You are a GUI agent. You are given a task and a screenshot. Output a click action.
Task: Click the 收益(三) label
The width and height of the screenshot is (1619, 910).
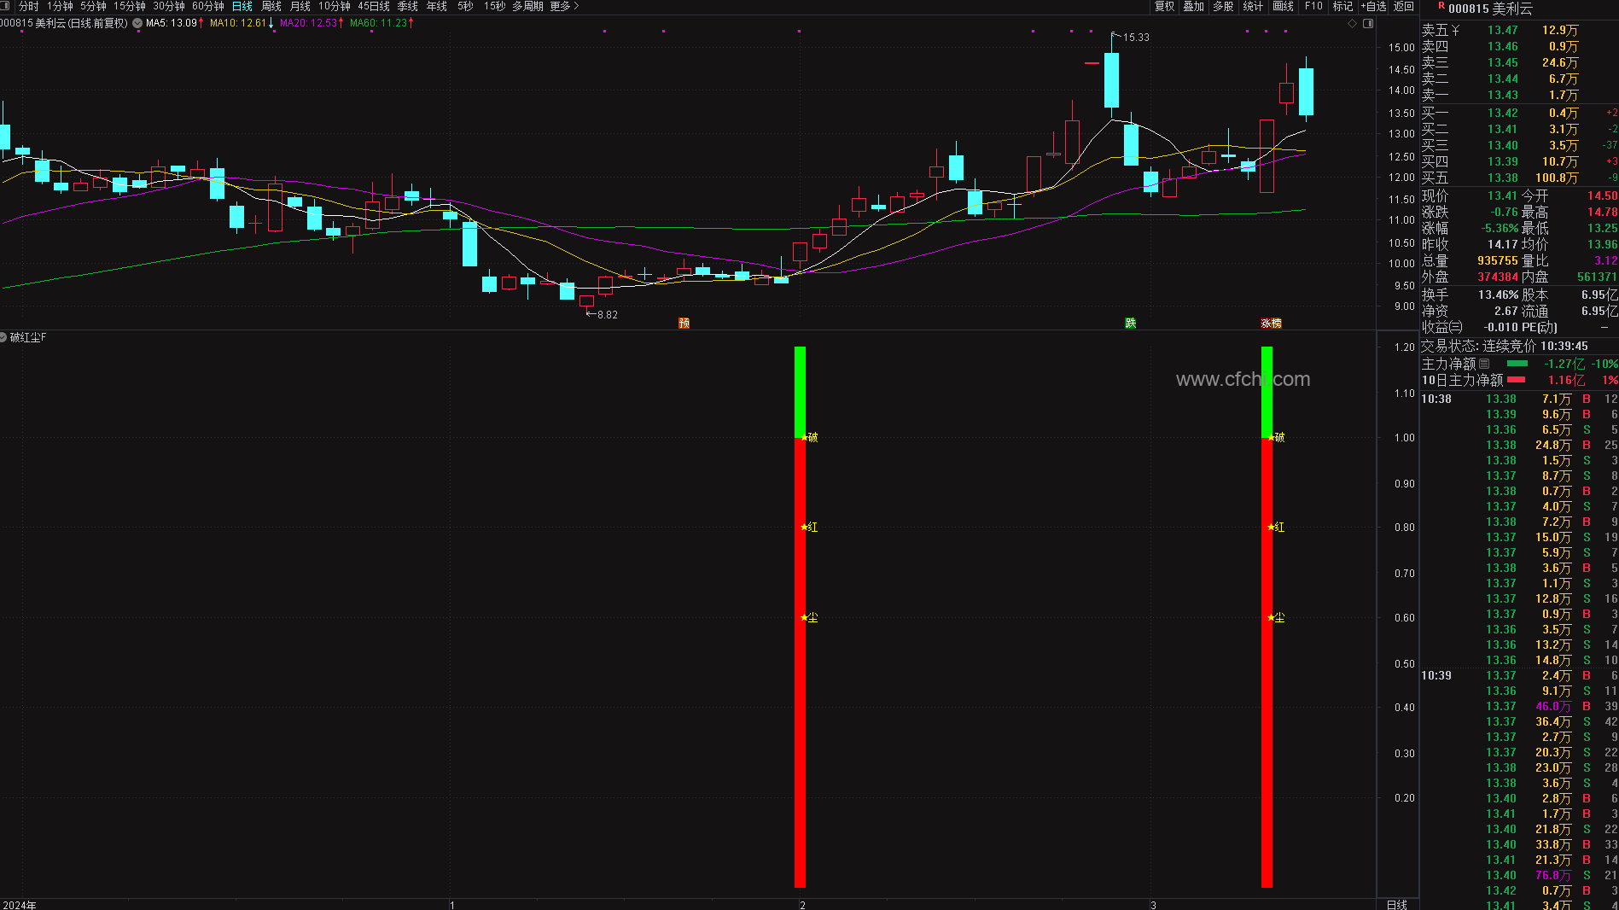click(1441, 327)
